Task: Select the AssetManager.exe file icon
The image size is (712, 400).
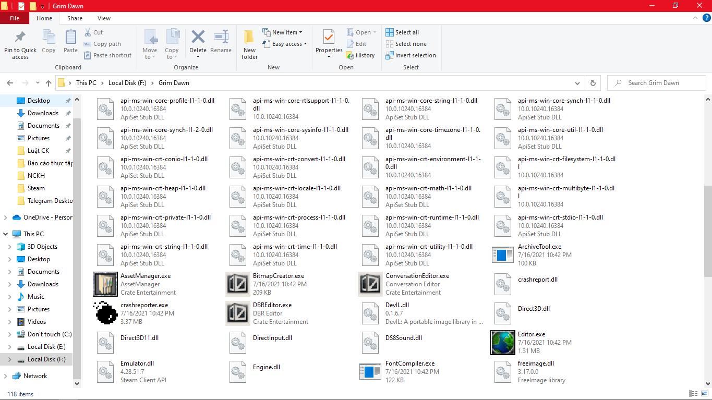Action: pyautogui.click(x=105, y=284)
